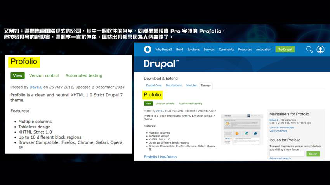Viewport: 330px width, 185px height.
Task: Open the Why Drupal? menu
Action: pos(163,50)
